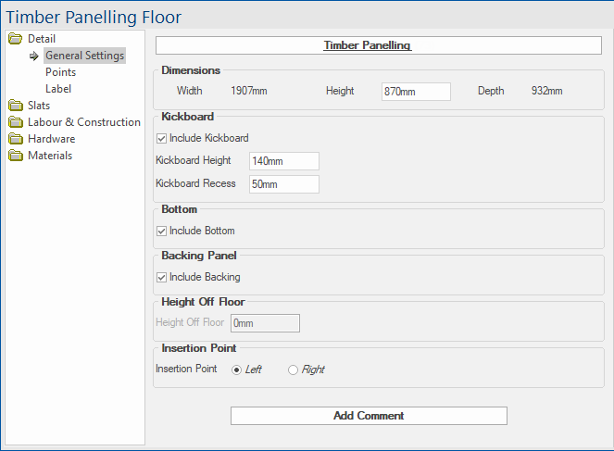Open the Detail folder icon

click(16, 38)
